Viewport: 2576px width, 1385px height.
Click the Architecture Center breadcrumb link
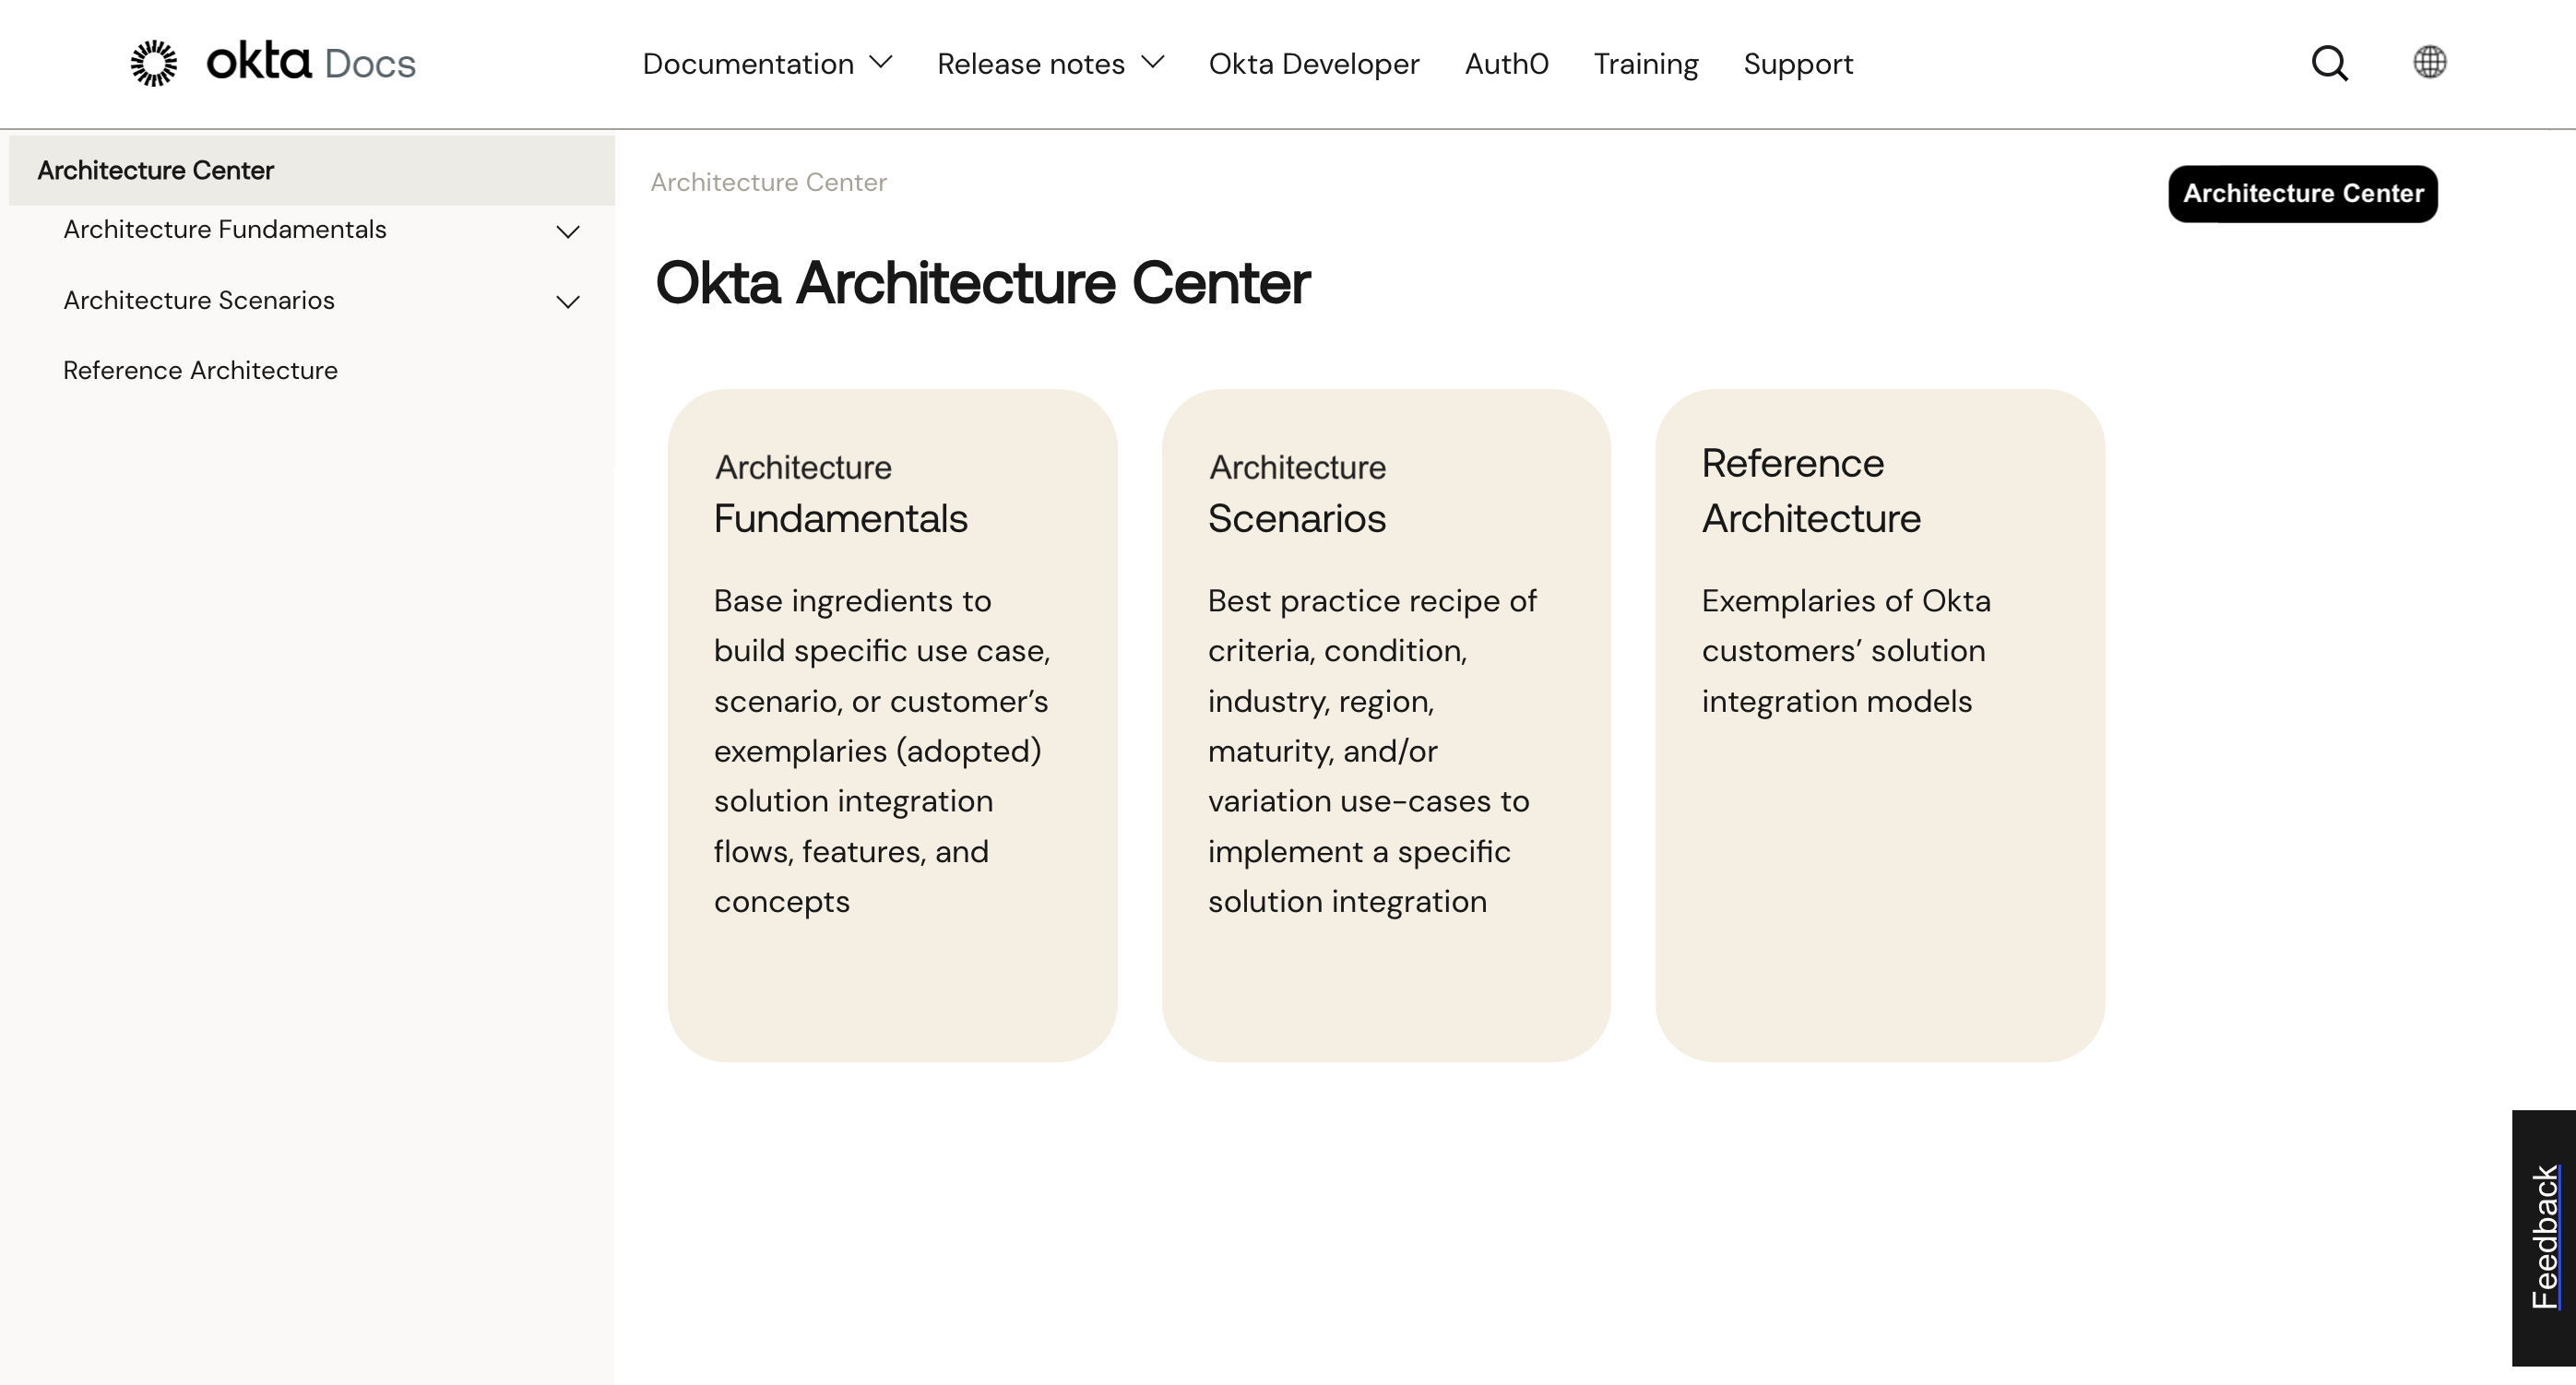pyautogui.click(x=768, y=183)
